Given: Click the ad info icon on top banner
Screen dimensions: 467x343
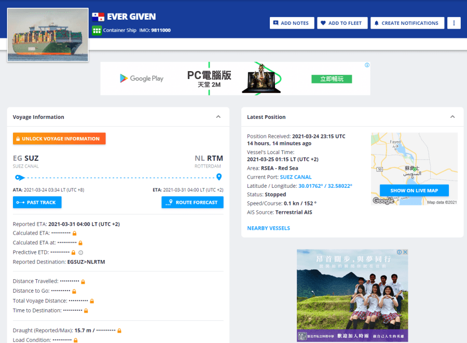Looking at the screenshot, I should tap(367, 65).
